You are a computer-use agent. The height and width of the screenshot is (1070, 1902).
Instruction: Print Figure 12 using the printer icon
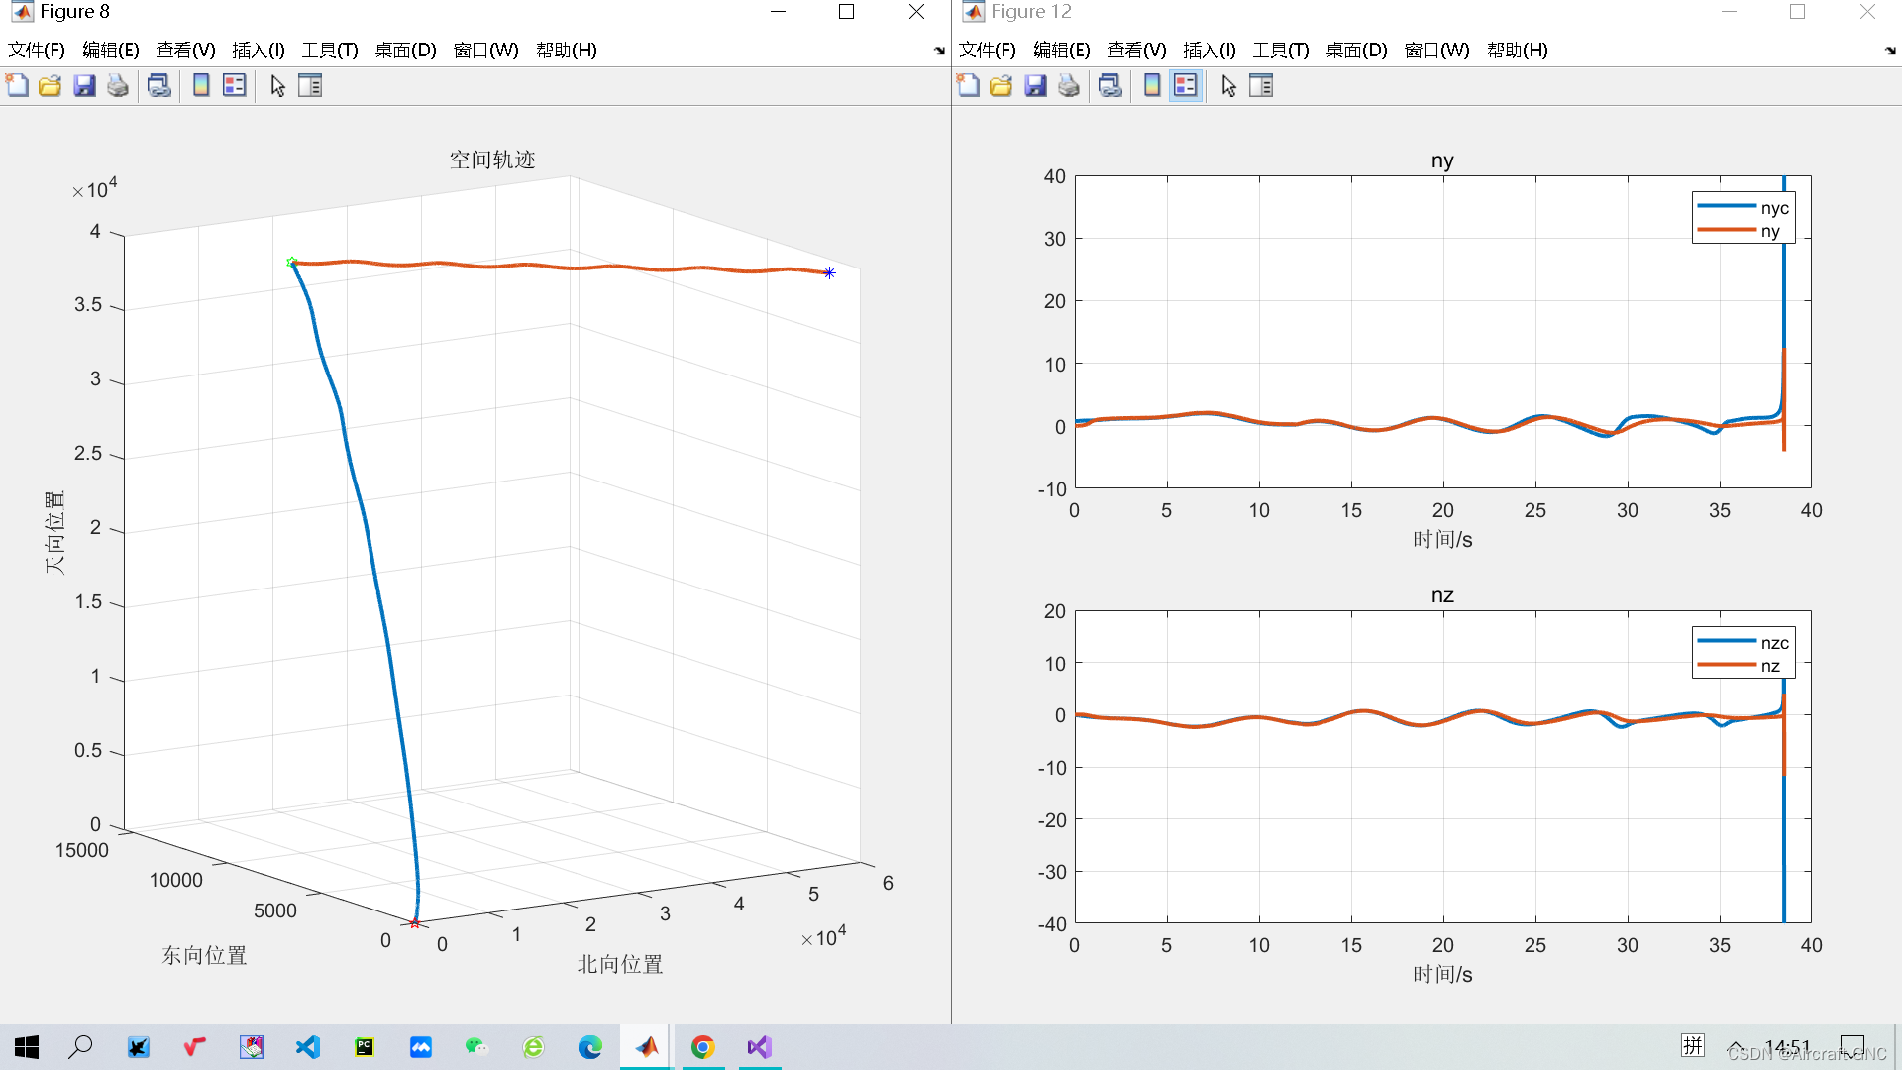pyautogui.click(x=1069, y=86)
